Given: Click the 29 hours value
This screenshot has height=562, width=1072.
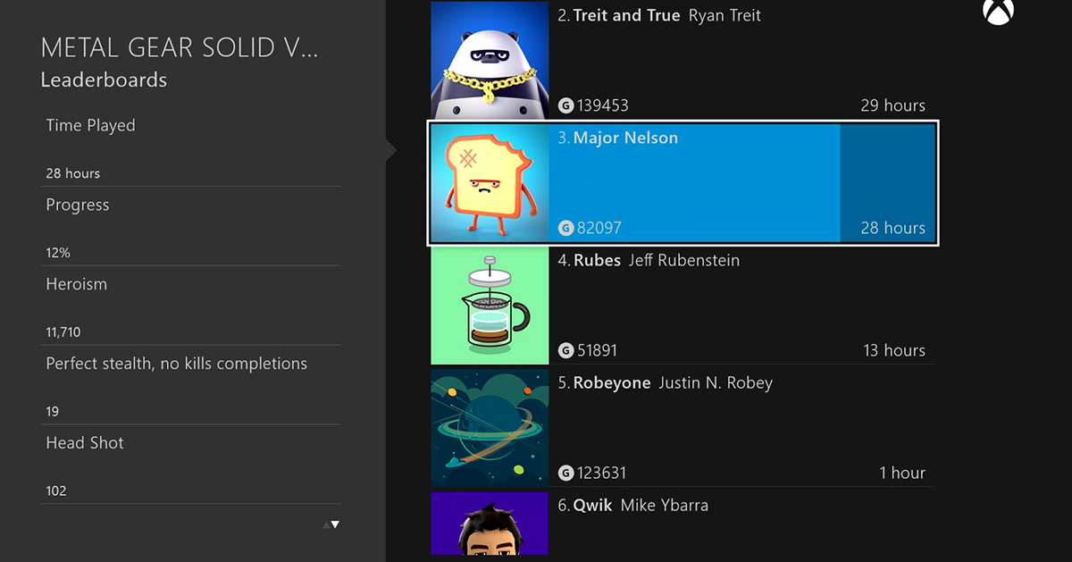Looking at the screenshot, I should pos(893,105).
